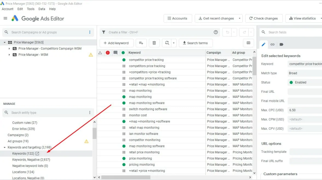Collapse Keywords and targeting section
Viewport: 322px width, 180px height.
5,147
